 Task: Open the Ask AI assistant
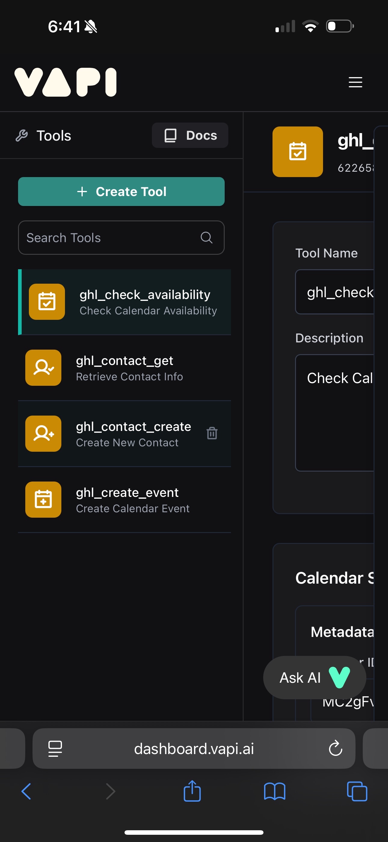click(x=314, y=678)
